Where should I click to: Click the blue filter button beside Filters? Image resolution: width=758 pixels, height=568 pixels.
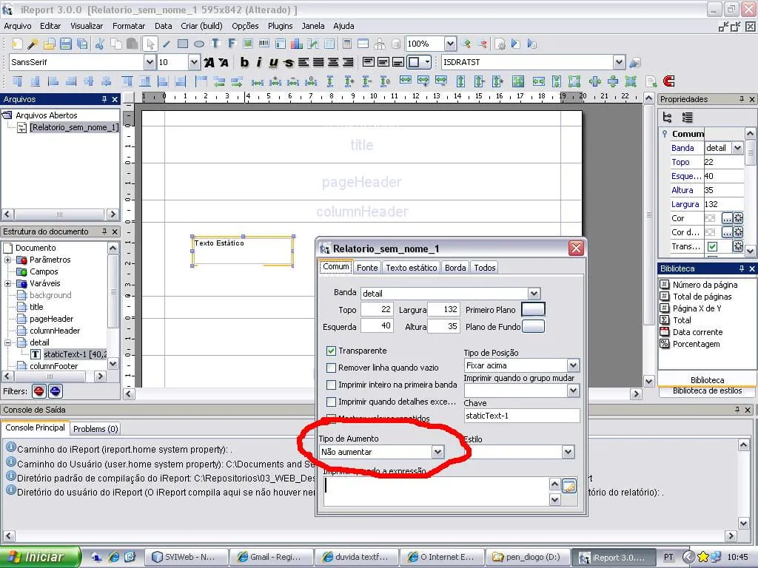[55, 391]
